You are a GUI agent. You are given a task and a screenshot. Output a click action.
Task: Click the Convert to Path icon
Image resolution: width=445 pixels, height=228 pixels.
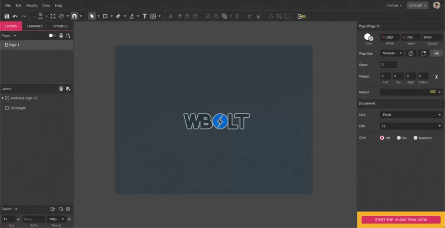pos(271,16)
